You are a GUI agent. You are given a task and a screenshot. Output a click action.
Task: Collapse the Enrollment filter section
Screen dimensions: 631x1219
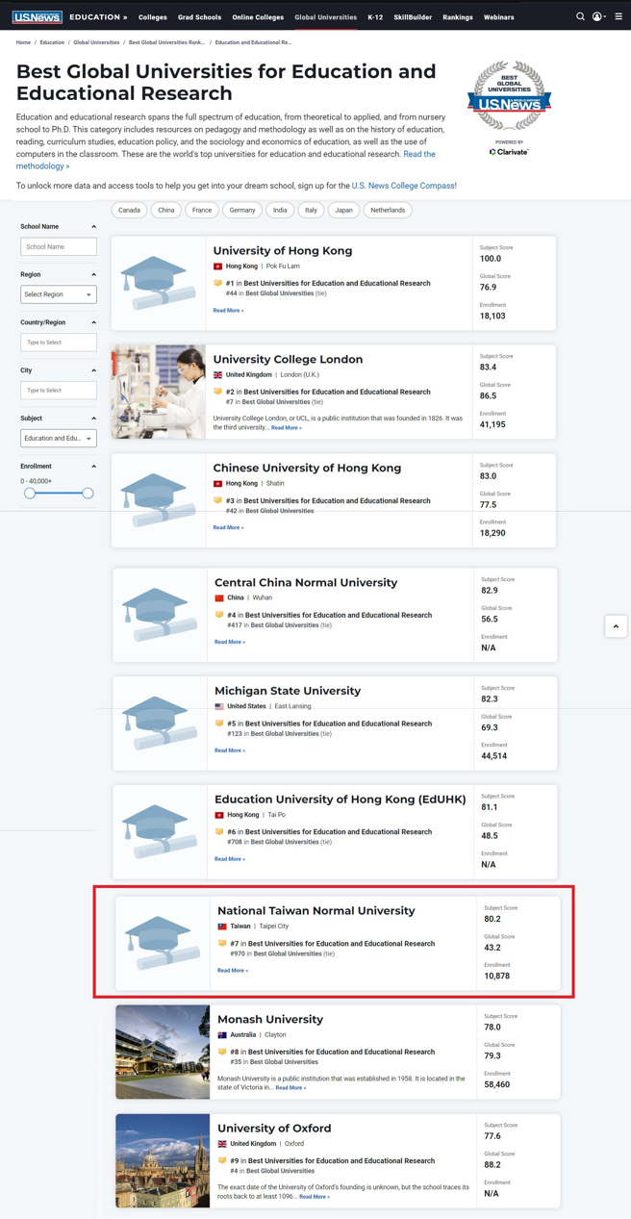tap(93, 467)
